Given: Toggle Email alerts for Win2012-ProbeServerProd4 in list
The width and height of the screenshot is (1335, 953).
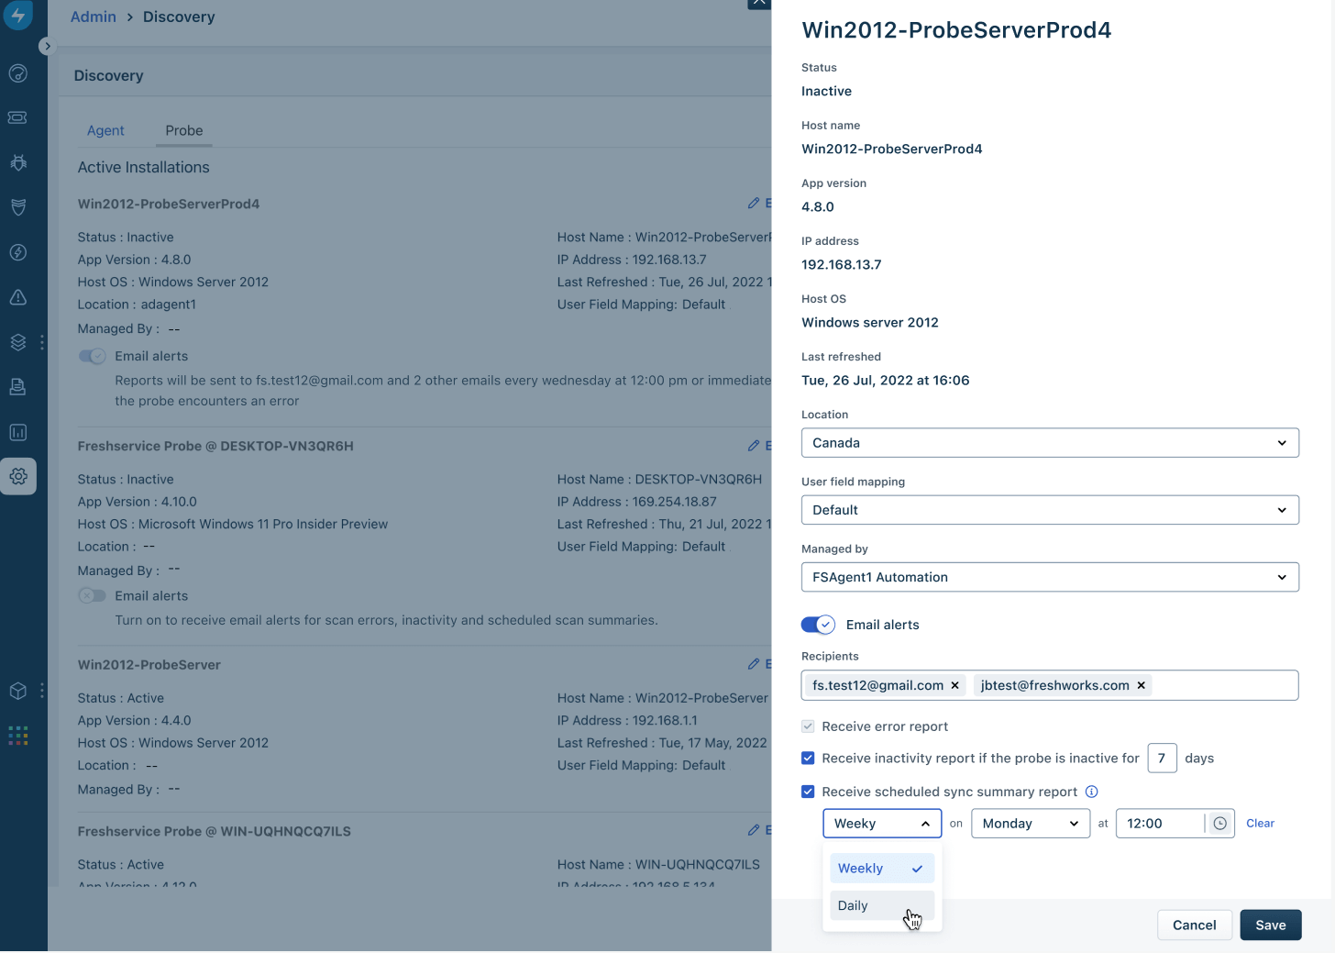Looking at the screenshot, I should click(92, 356).
